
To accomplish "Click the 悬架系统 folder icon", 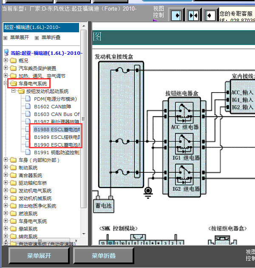I will 13,229.
